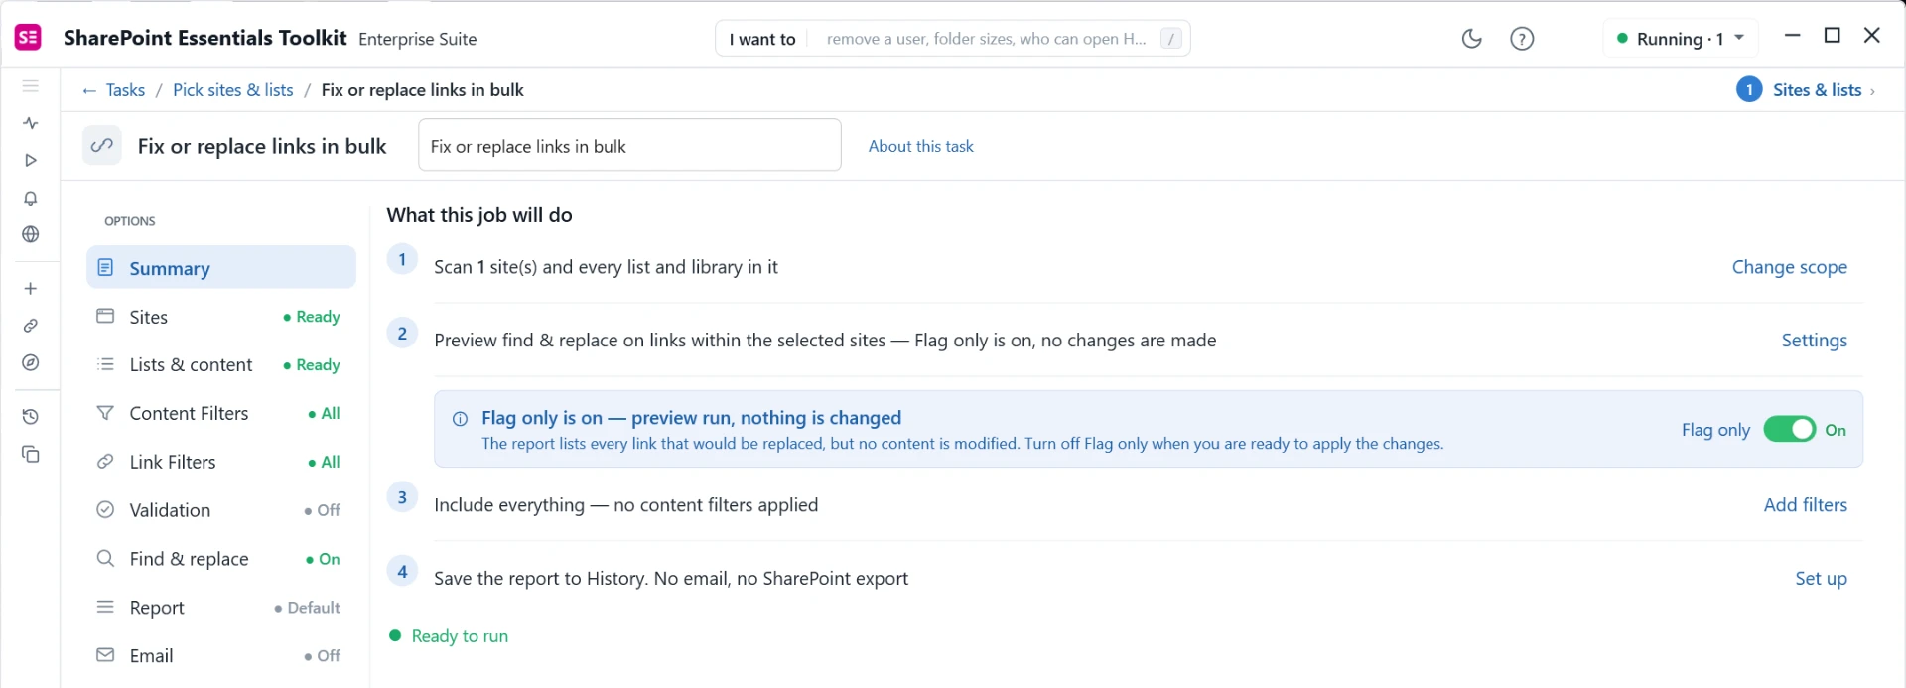Open Settings link for step 2

point(1815,341)
